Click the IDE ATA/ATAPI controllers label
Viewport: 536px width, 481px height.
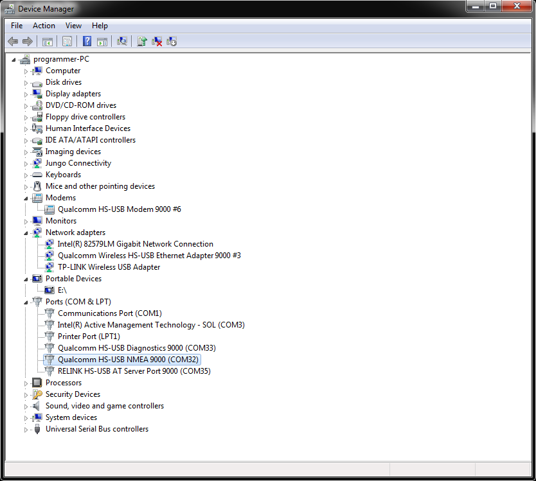click(x=91, y=140)
